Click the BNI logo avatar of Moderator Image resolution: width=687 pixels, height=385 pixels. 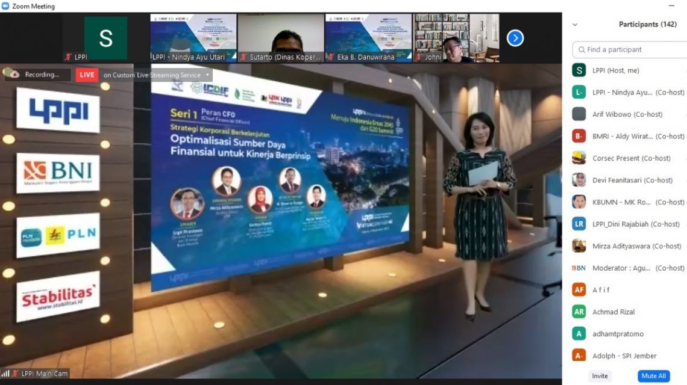click(x=579, y=268)
